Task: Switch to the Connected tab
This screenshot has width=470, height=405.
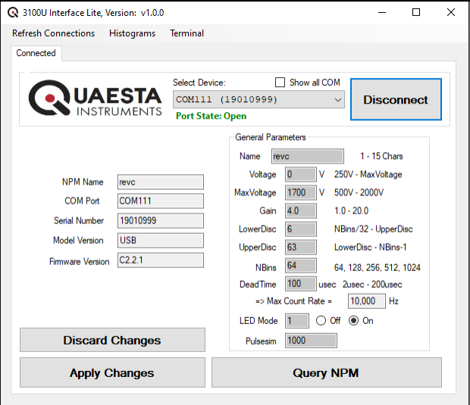Action: click(x=36, y=53)
